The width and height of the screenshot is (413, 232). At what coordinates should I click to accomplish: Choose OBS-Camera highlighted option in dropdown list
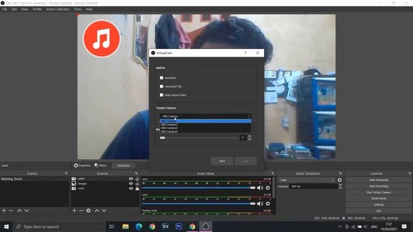click(x=205, y=121)
